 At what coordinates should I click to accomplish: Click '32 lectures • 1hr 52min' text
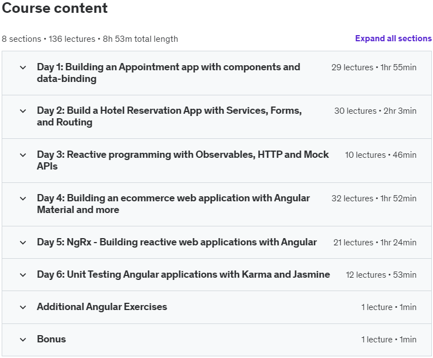(374, 199)
